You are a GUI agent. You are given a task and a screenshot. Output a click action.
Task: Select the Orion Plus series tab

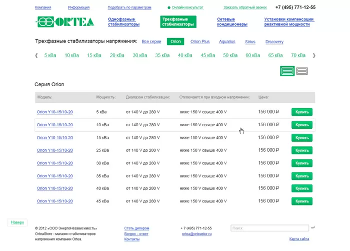click(200, 42)
